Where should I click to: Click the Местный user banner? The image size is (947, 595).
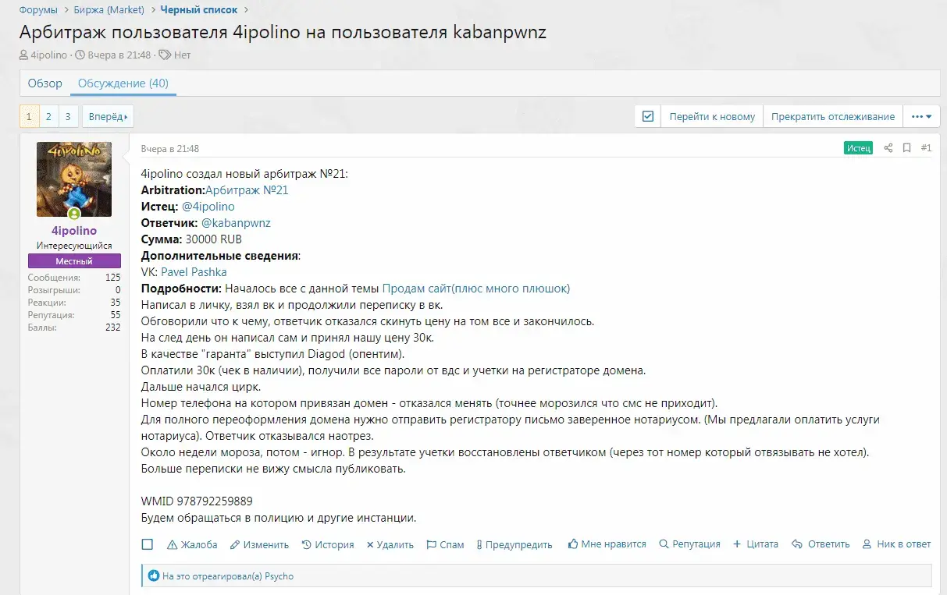pyautogui.click(x=74, y=261)
